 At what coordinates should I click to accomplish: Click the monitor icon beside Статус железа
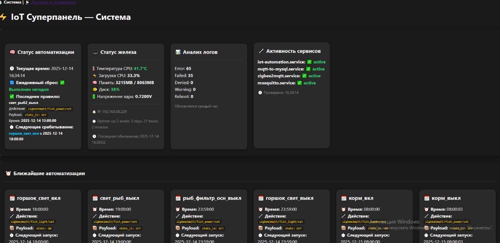point(95,52)
